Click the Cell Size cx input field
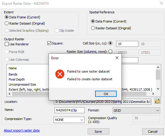This screenshot has height=136, width=165. point(127,44)
